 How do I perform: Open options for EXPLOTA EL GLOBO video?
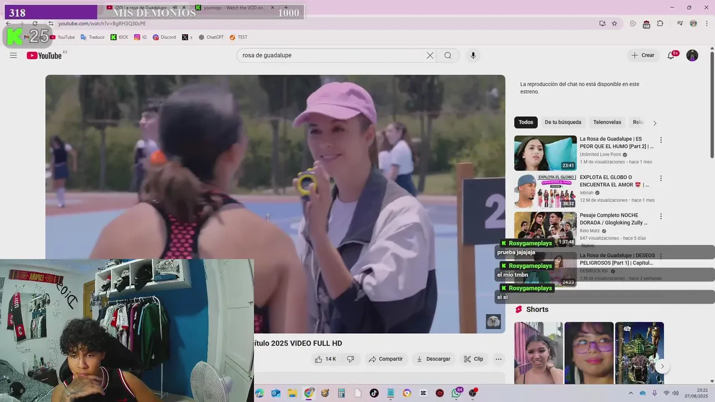[x=661, y=179]
